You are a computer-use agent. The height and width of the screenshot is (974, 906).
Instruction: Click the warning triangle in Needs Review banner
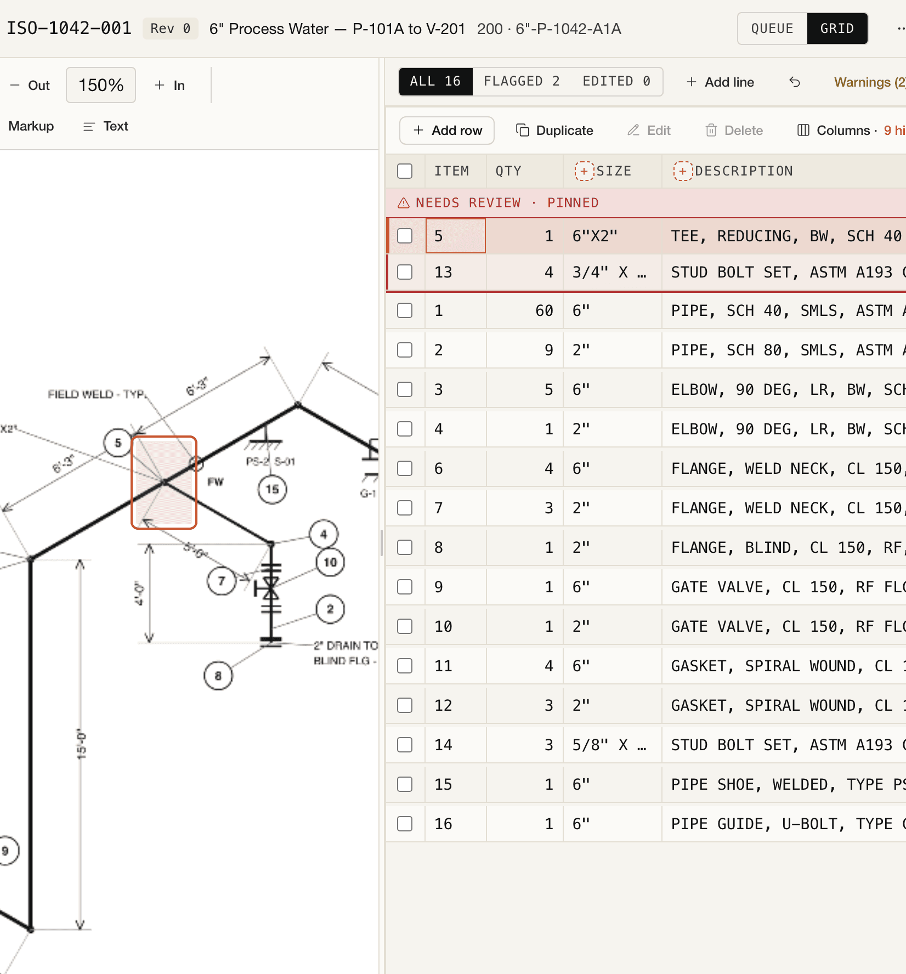tap(404, 203)
